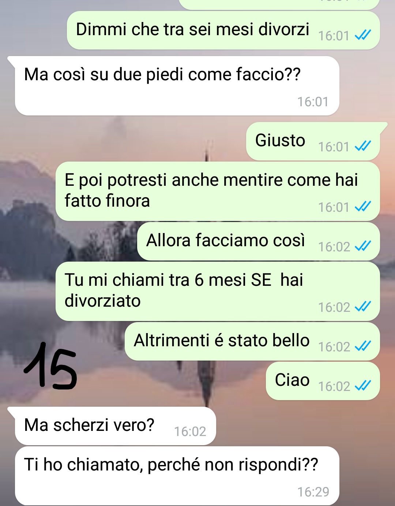The image size is (395, 506).
Task: Select the message 'Ma così su due piedi come faccio??'
Action: tap(177, 86)
